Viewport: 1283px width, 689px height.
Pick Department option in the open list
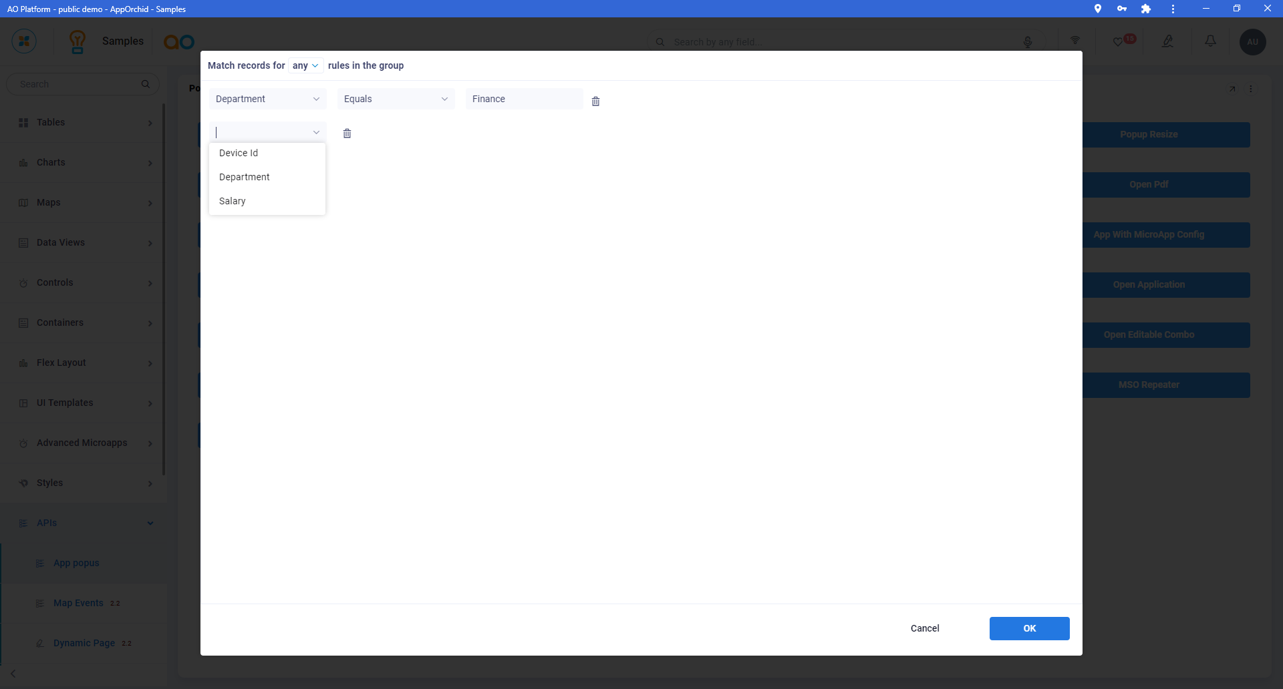245,177
